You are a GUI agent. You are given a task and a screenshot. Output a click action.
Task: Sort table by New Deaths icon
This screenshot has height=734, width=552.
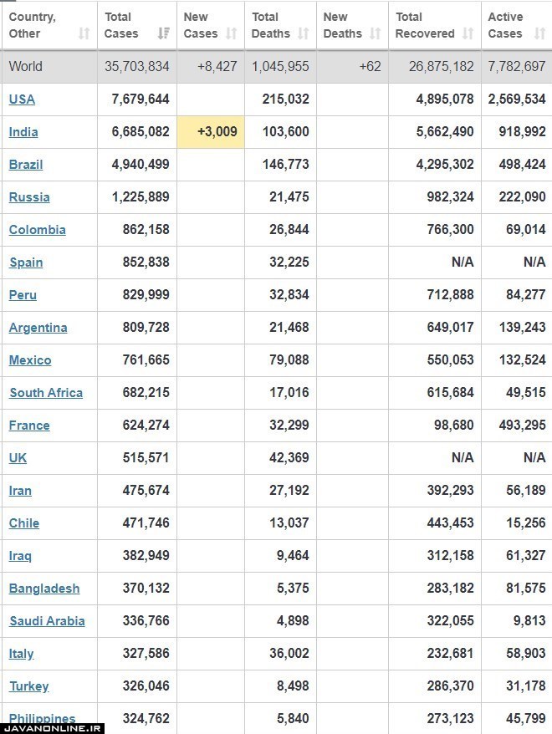(375, 33)
